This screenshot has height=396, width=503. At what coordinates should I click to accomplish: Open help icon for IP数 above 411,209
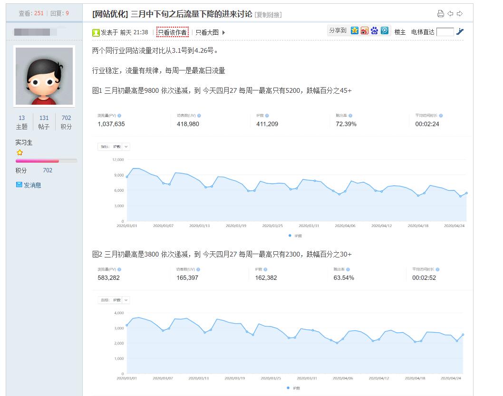coord(267,116)
